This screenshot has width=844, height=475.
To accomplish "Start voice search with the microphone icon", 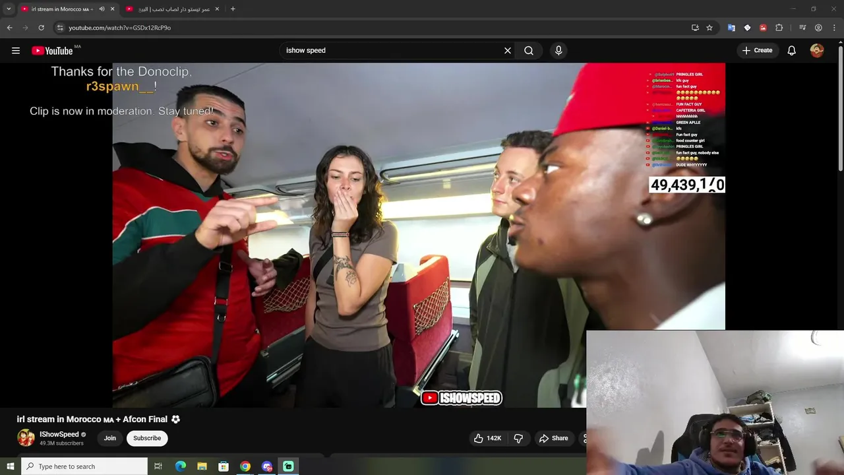I will (x=558, y=50).
